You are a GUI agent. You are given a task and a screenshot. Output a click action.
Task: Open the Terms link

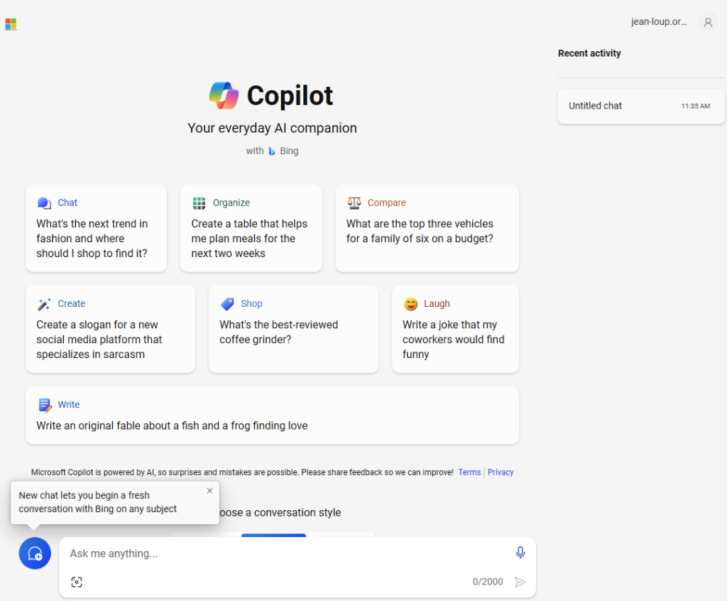point(469,472)
